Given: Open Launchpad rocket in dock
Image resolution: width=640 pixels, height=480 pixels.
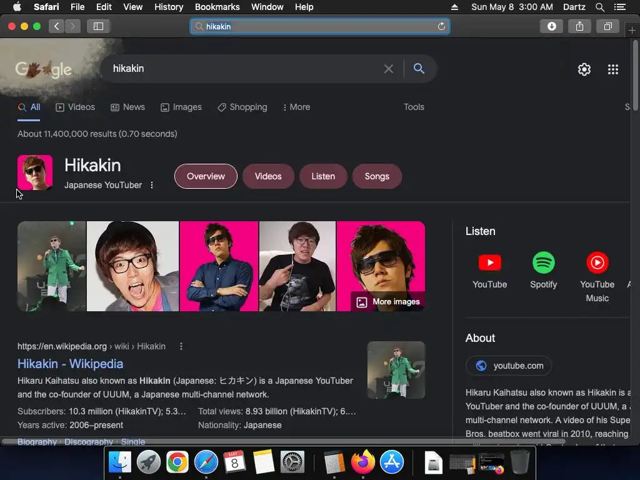Looking at the screenshot, I should [x=149, y=462].
